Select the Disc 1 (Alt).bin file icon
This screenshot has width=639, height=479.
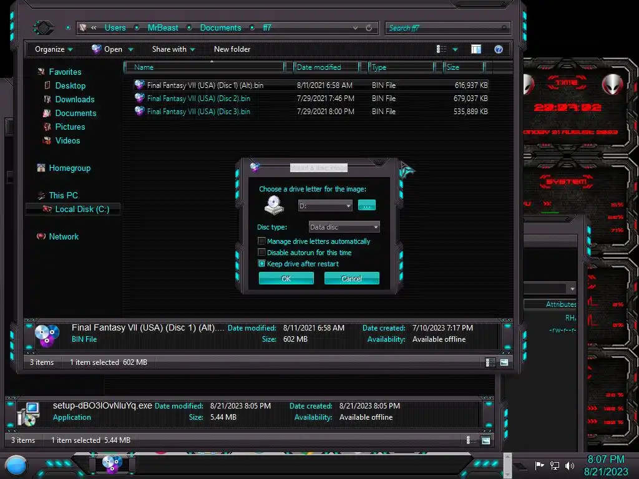point(139,85)
